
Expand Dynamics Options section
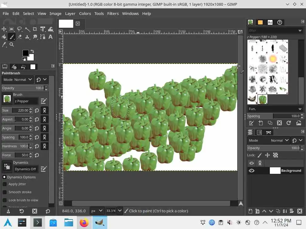click(4, 177)
